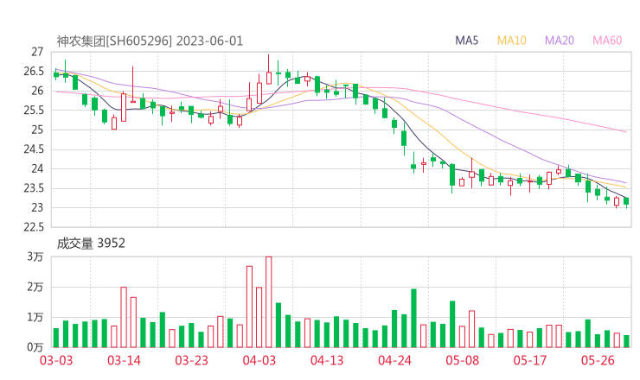Click the 27 price axis label
This screenshot has width=640, height=380.
tap(37, 52)
